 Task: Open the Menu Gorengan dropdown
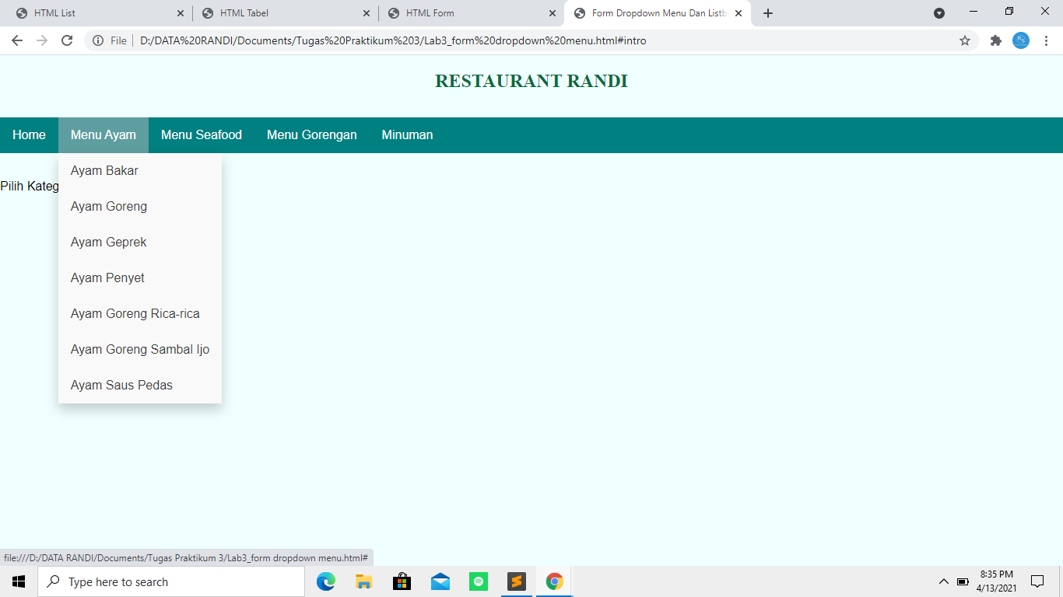[310, 134]
